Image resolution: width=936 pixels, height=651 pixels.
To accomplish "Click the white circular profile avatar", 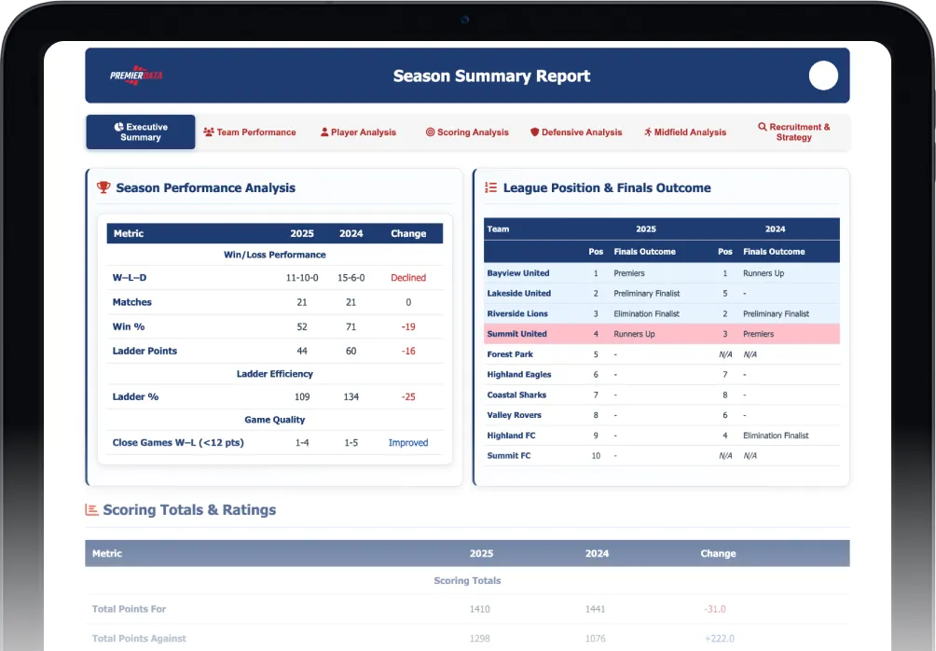I will (x=823, y=76).
